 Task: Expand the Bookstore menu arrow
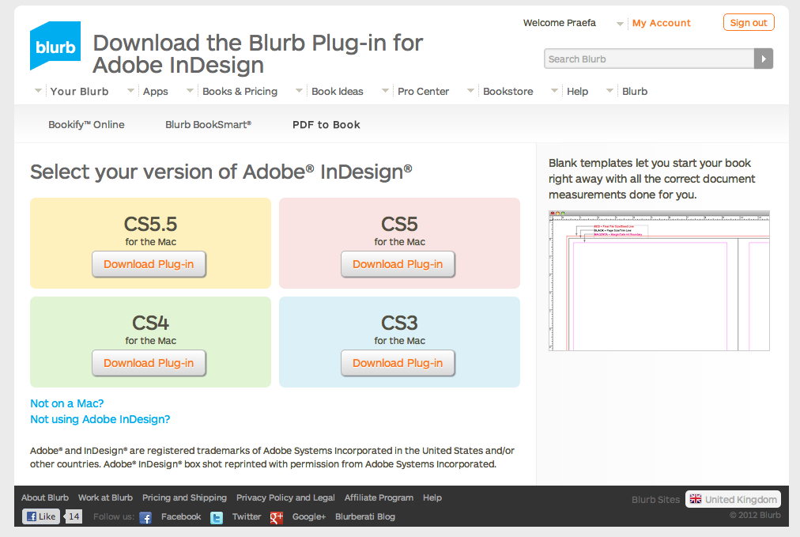tap(471, 91)
